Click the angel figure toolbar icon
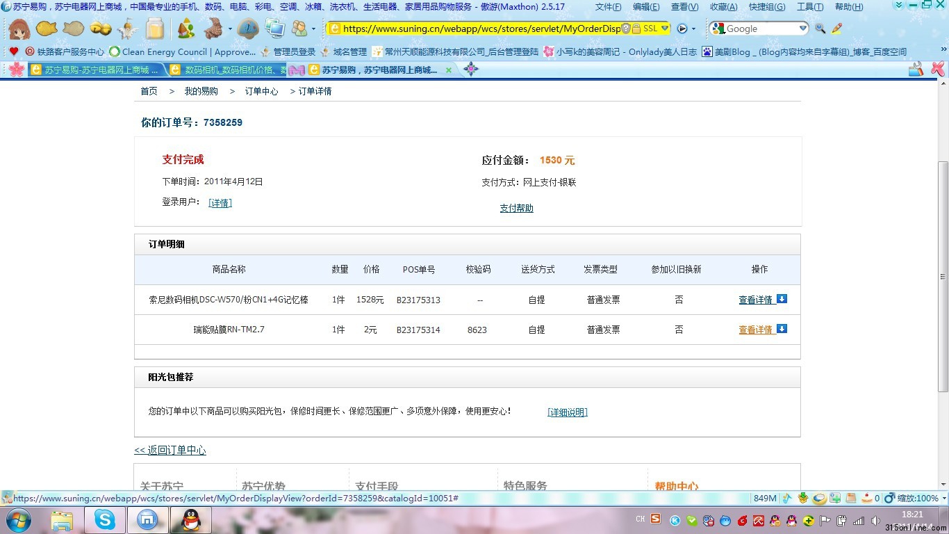This screenshot has width=949, height=534. pyautogui.click(x=128, y=29)
